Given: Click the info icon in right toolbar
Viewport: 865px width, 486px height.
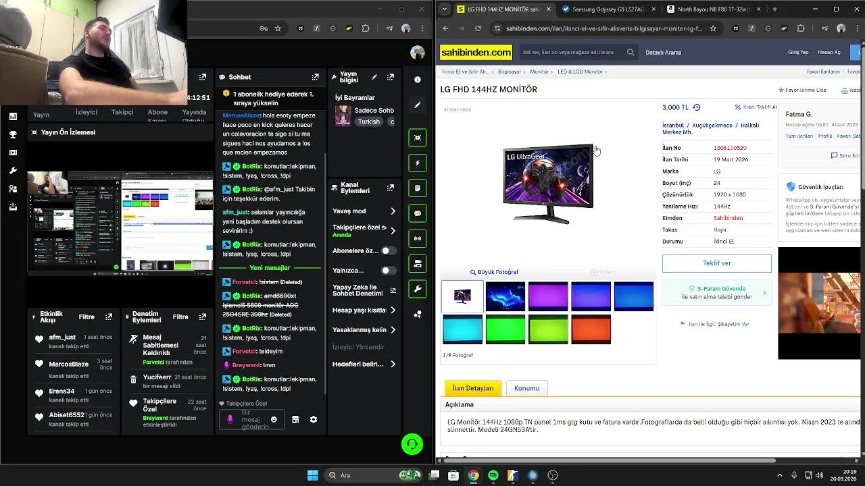Looking at the screenshot, I should [x=418, y=80].
